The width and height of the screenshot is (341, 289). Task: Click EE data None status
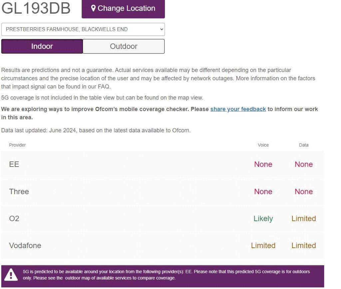[304, 164]
